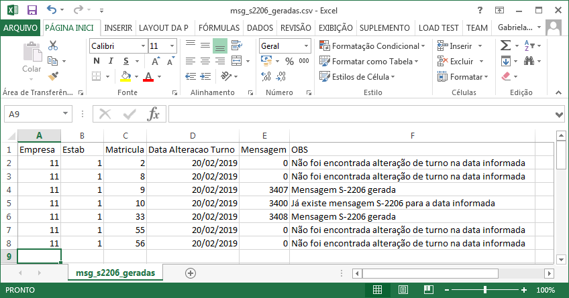Align text to the left

[191, 61]
